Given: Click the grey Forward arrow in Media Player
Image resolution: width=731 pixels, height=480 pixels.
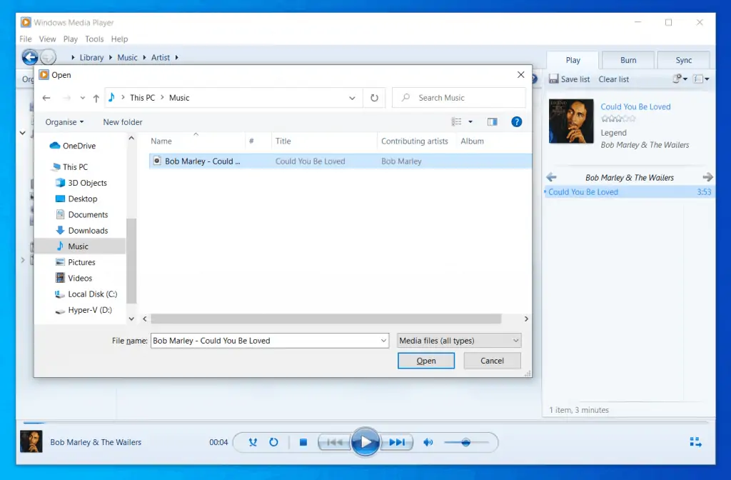Looking at the screenshot, I should pyautogui.click(x=49, y=57).
